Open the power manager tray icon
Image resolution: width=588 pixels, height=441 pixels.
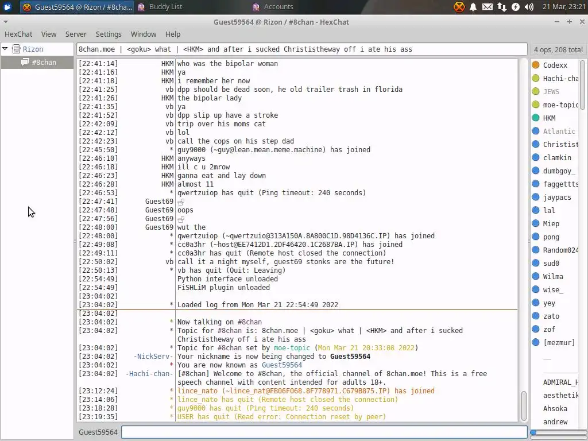tap(516, 7)
